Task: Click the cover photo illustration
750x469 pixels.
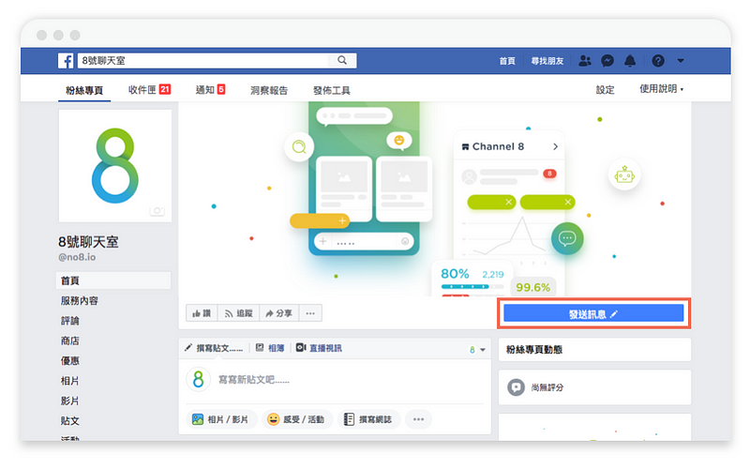Action: (x=435, y=199)
